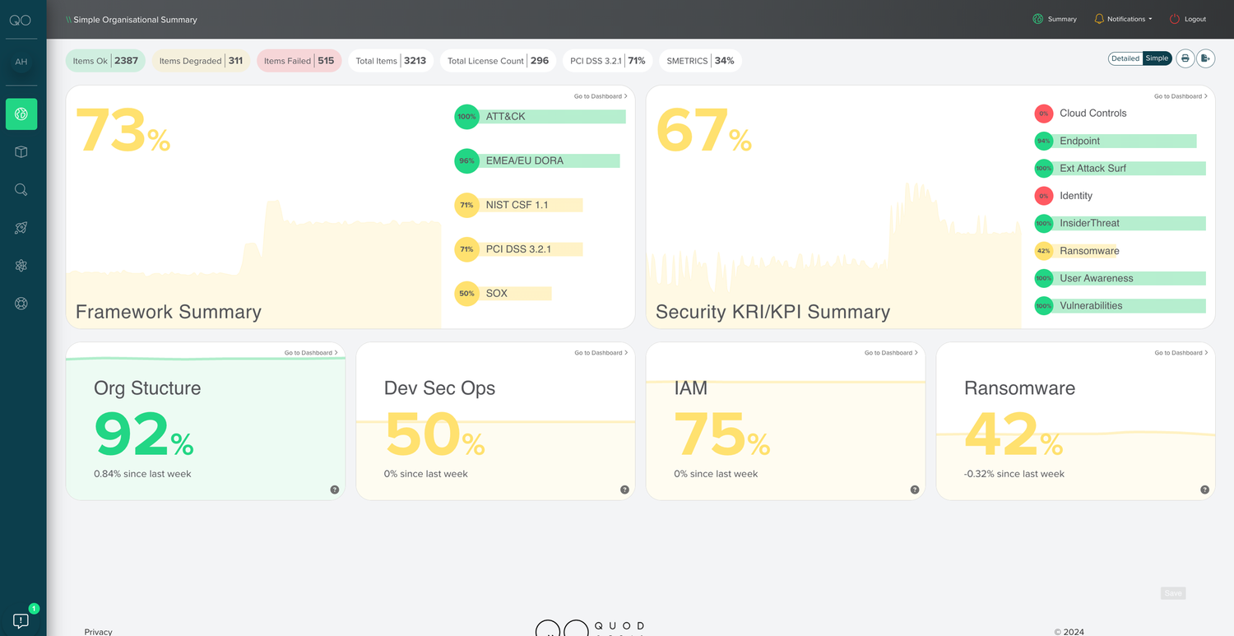
Task: Print the summary using the printer icon
Action: coord(1185,58)
